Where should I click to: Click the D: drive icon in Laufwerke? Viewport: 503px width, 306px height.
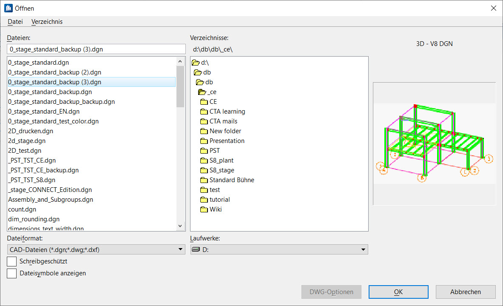(196, 249)
